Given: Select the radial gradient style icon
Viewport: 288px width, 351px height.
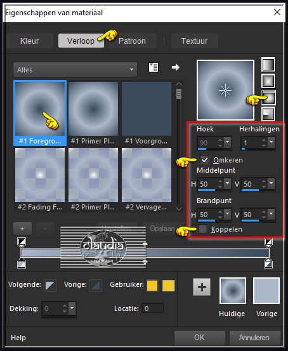Looking at the screenshot, I should pos(268,114).
